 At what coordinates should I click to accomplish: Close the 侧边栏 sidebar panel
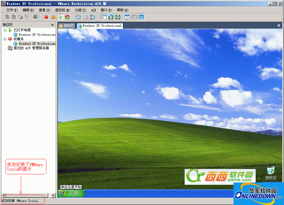click(x=52, y=25)
